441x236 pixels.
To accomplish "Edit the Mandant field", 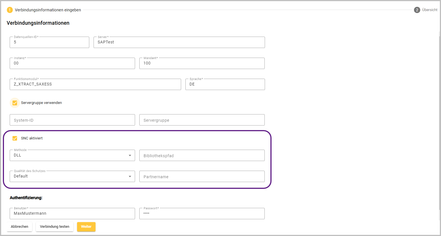I will point(202,63).
